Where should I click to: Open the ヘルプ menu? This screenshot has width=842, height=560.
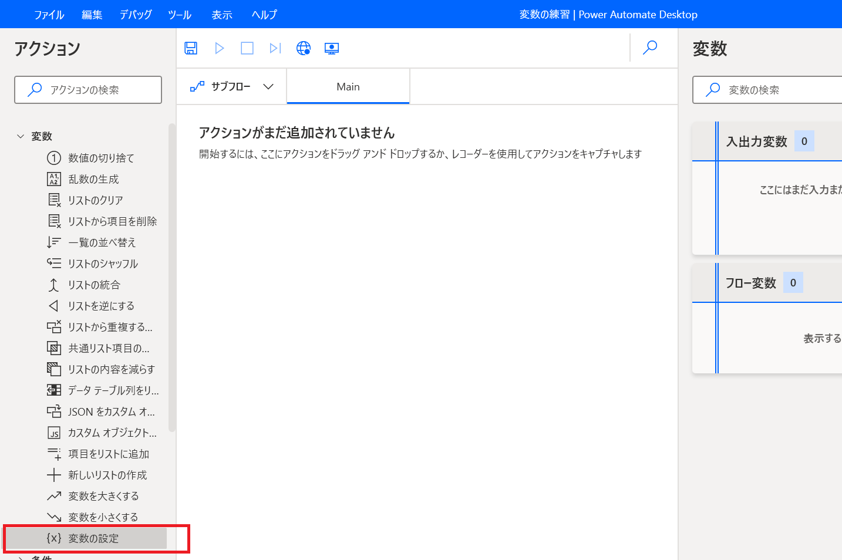[x=264, y=15]
